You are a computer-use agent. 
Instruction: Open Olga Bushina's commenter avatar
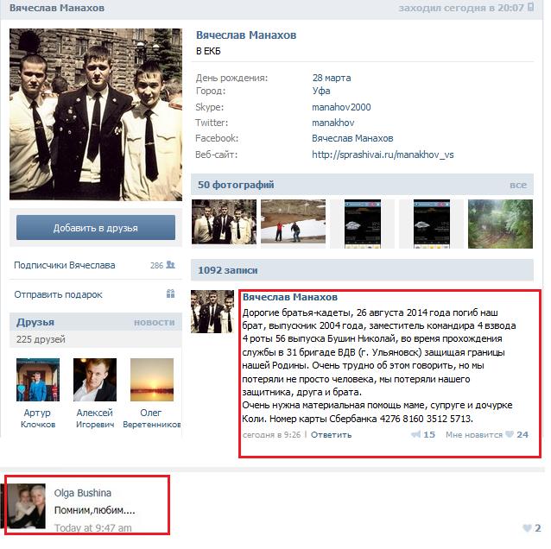tap(27, 506)
